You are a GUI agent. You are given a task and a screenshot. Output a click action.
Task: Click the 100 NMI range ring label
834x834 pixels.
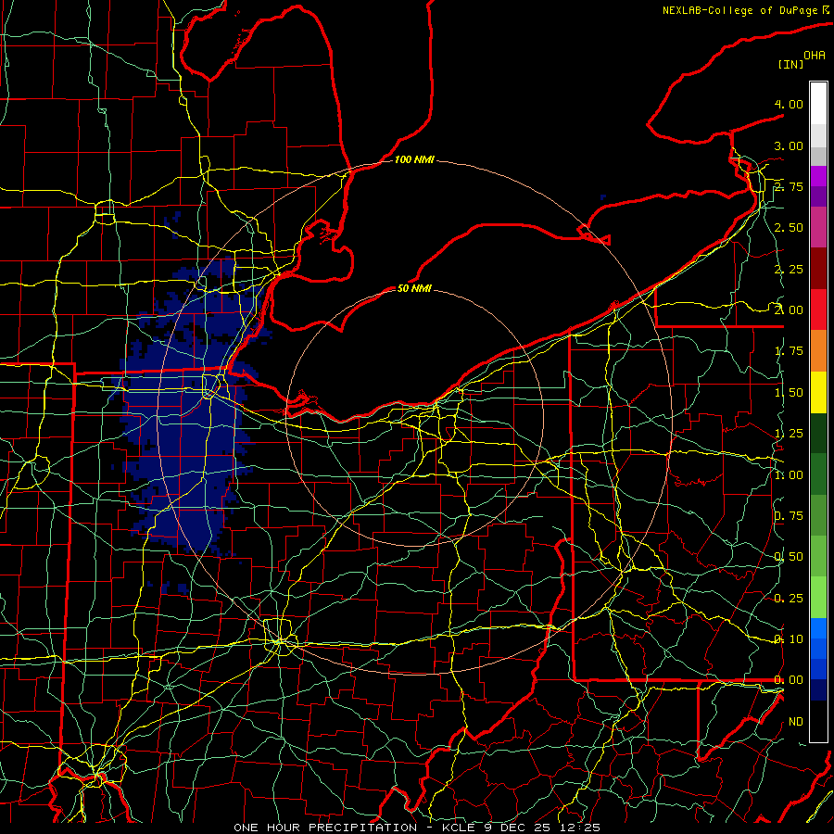click(414, 159)
